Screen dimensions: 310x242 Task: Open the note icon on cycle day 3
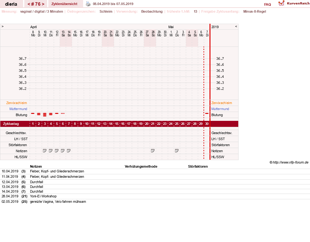(x=45, y=151)
